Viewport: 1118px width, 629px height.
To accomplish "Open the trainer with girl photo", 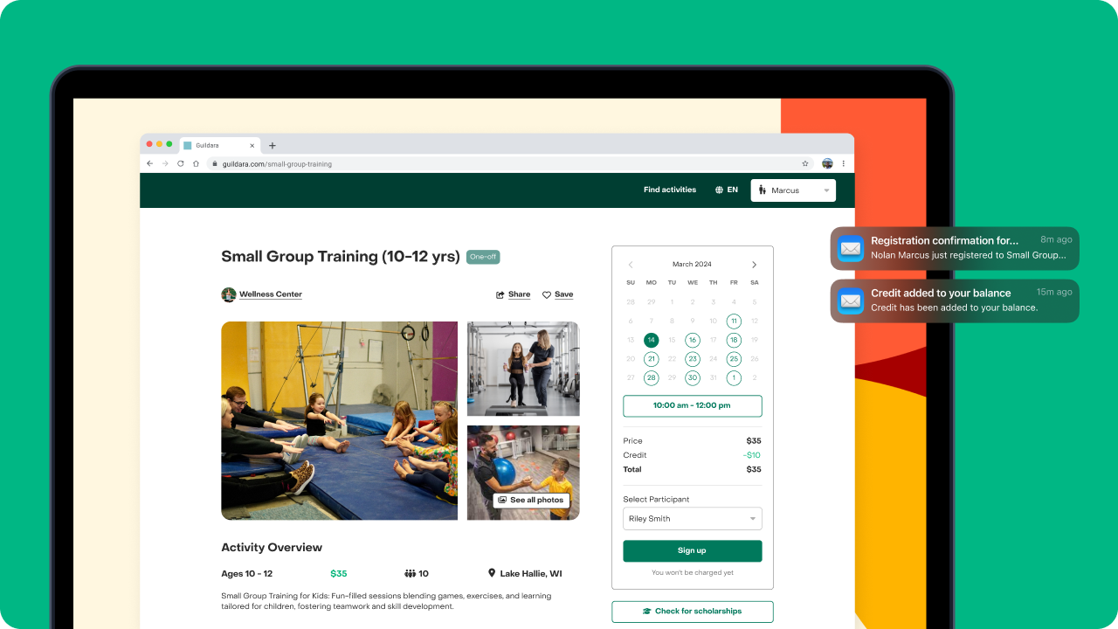I will click(523, 369).
